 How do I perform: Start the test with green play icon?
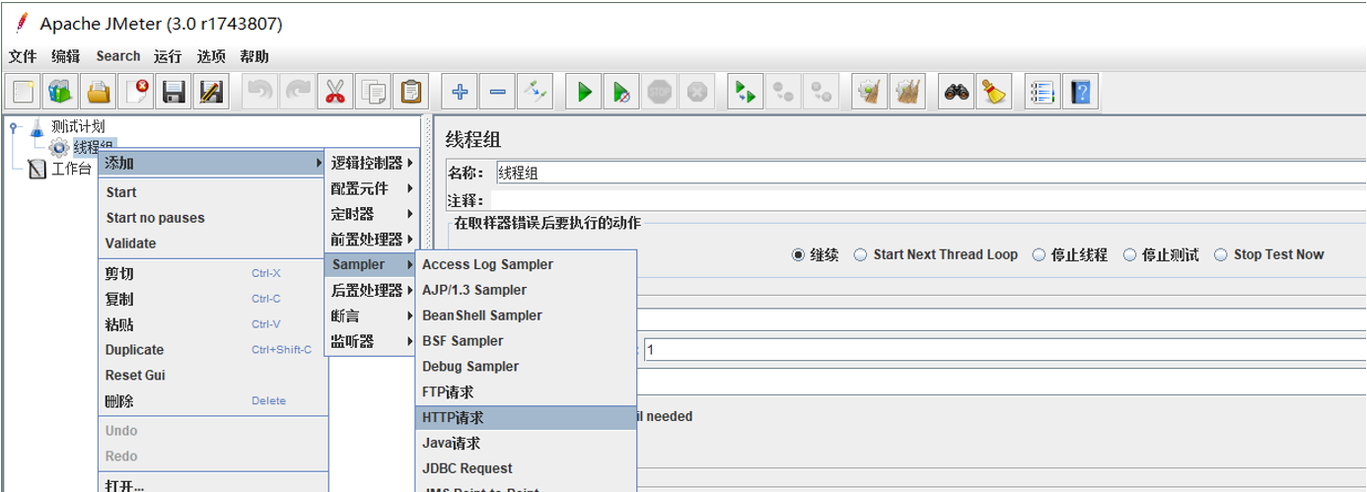pos(584,93)
